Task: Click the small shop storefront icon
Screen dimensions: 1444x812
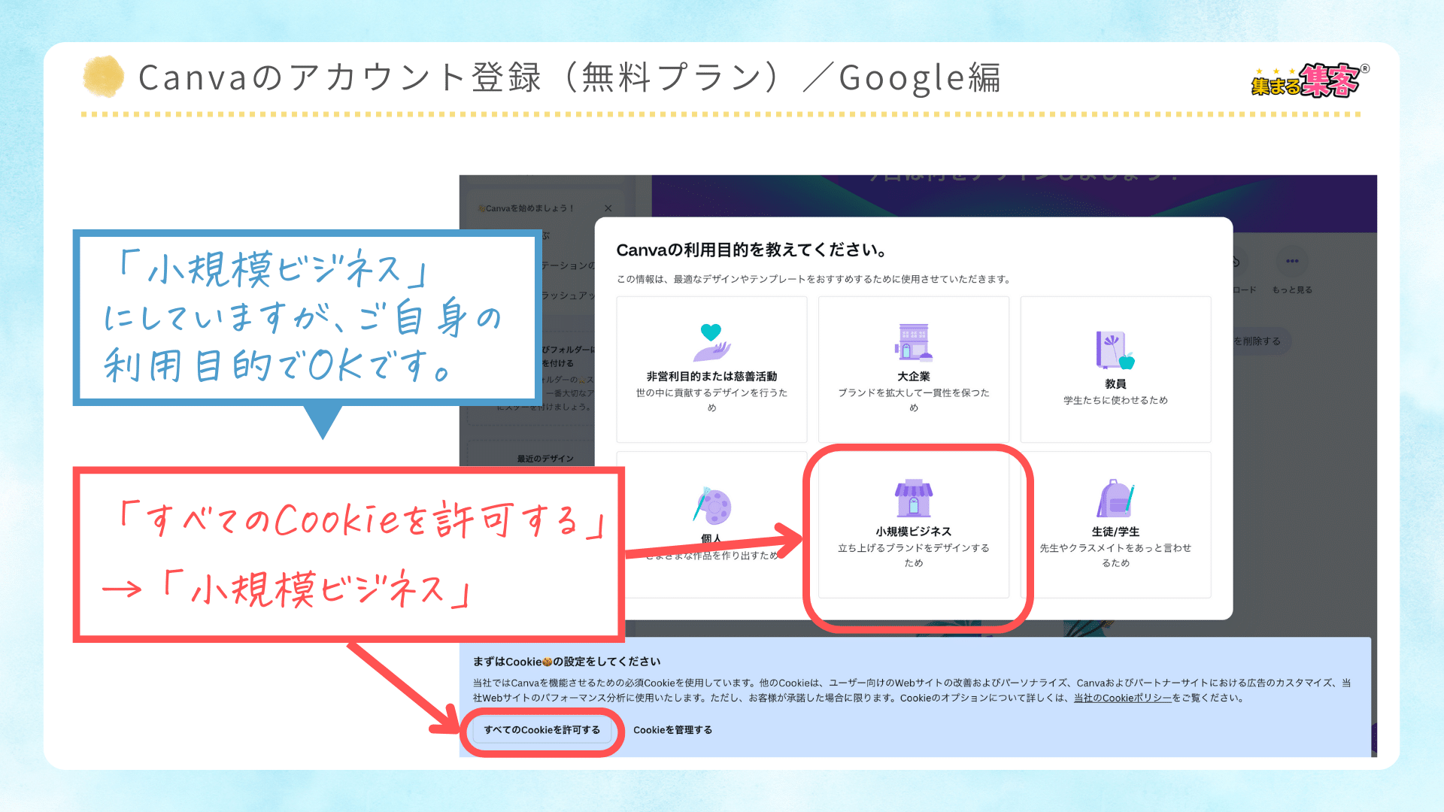Action: tap(913, 498)
